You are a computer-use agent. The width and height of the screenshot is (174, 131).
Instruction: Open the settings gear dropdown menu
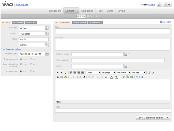pyautogui.click(x=167, y=5)
